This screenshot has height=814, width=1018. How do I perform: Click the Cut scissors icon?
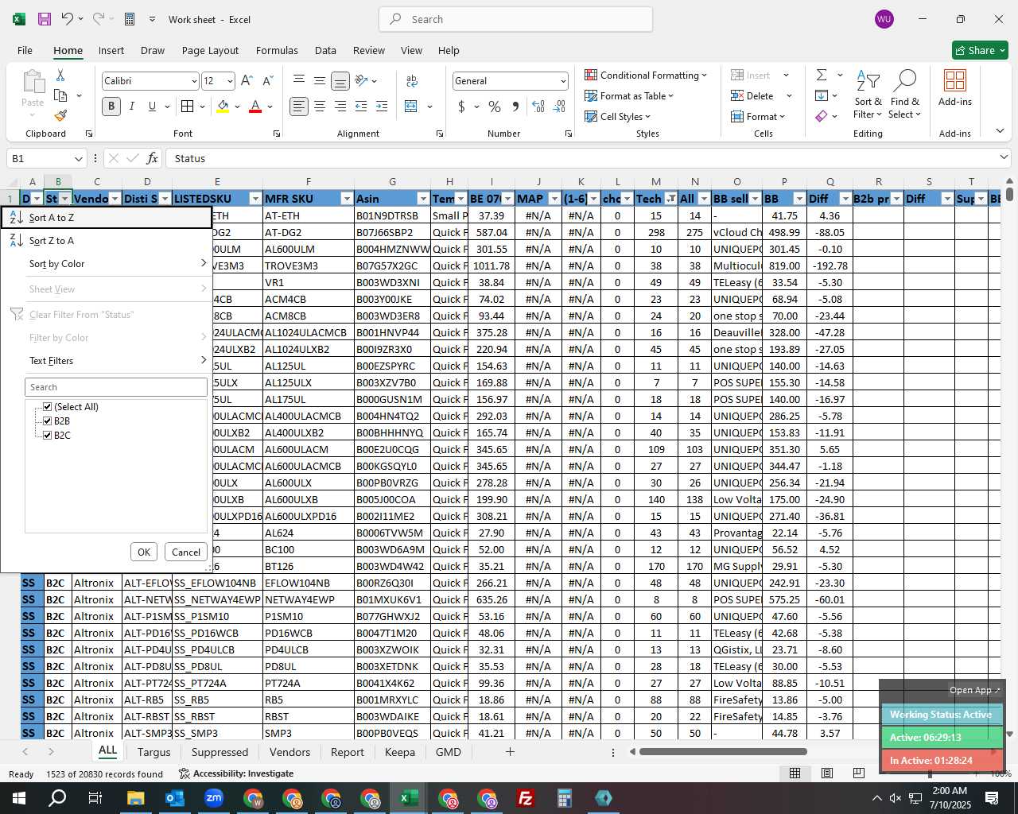click(x=60, y=75)
